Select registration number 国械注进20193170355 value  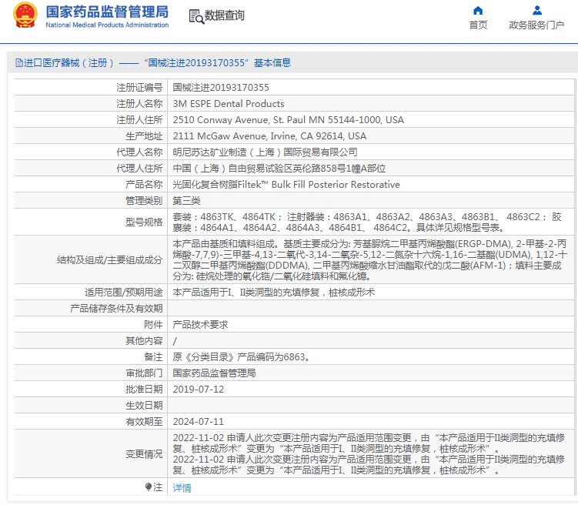tap(221, 87)
